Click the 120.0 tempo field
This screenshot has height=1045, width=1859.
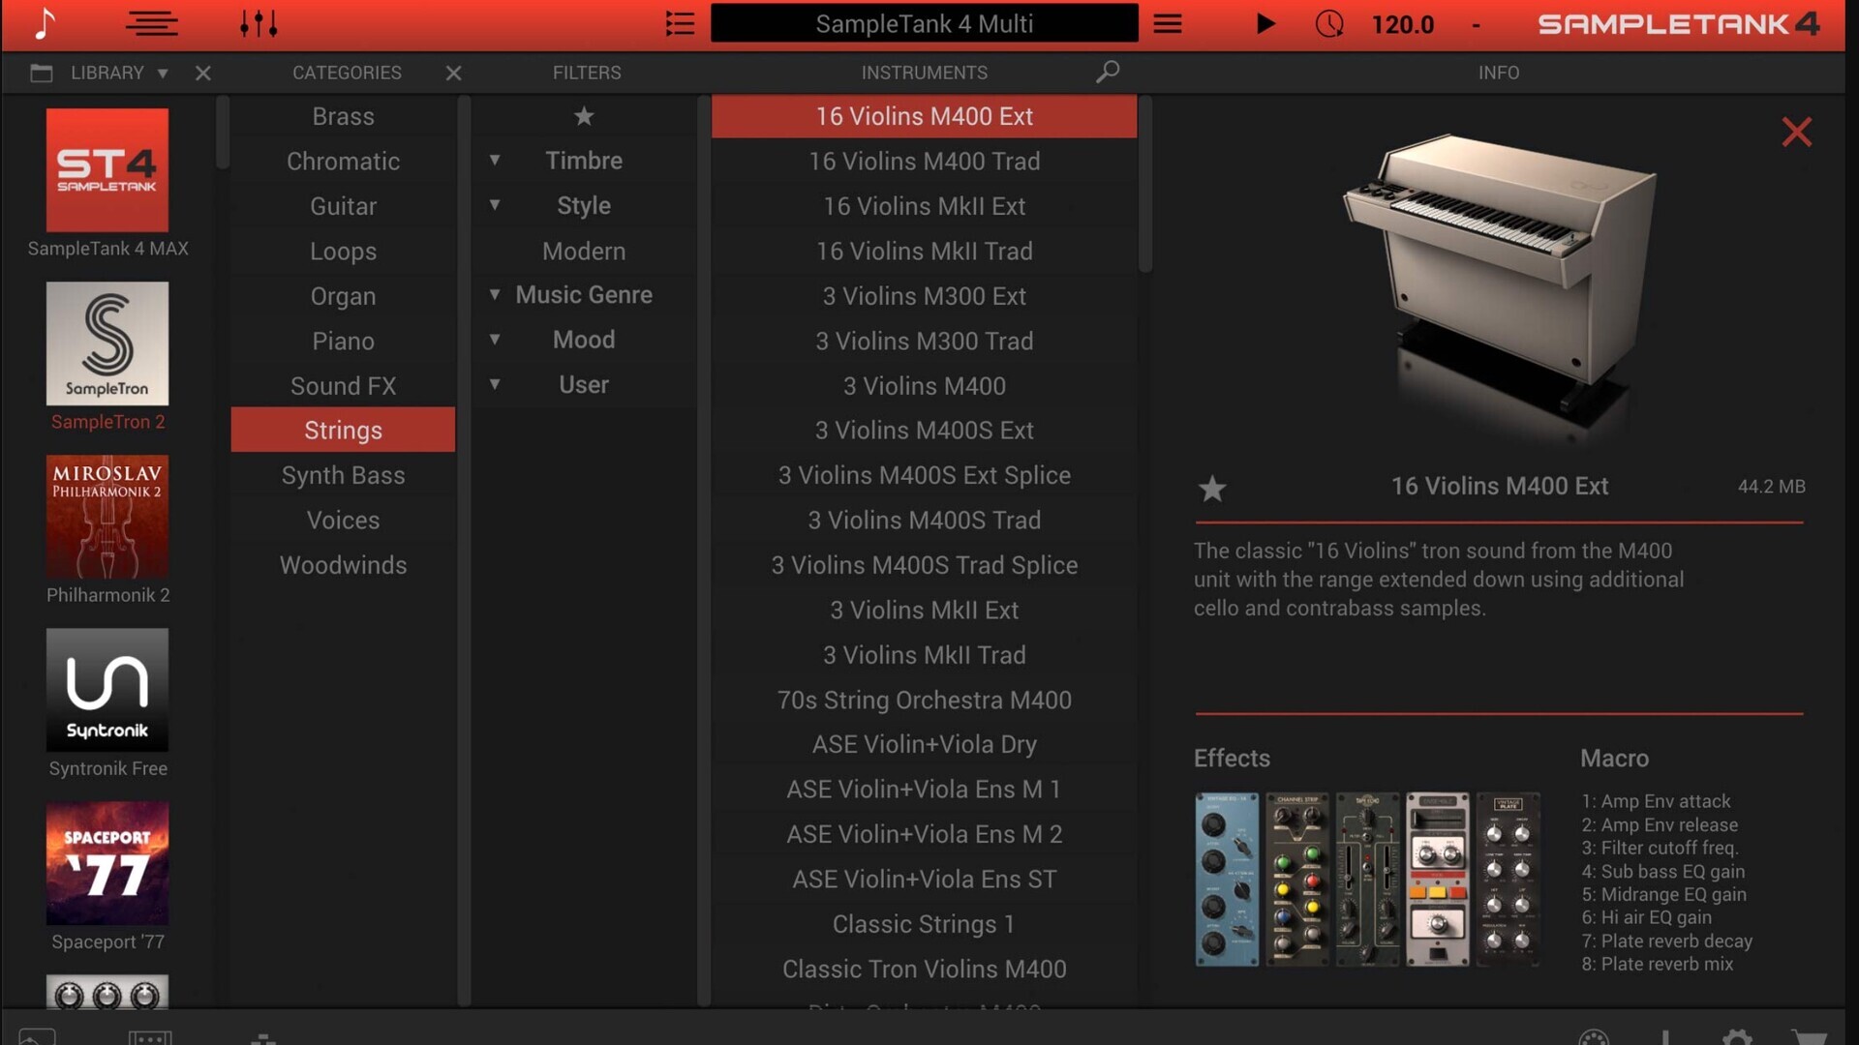point(1402,24)
